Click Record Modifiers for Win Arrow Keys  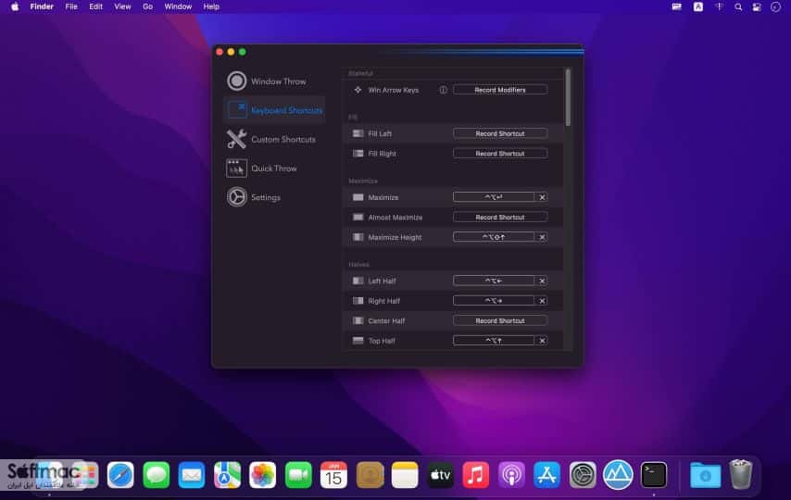click(500, 90)
